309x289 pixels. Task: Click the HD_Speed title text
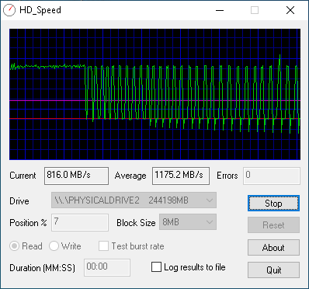click(x=40, y=10)
